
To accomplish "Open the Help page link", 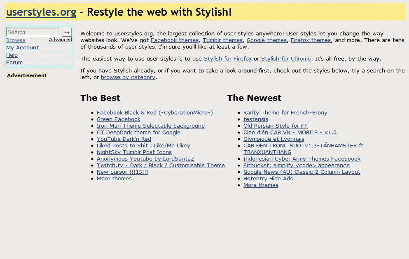I will [x=12, y=55].
